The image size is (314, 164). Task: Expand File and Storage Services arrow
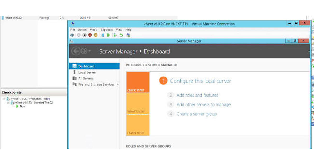tap(117, 84)
